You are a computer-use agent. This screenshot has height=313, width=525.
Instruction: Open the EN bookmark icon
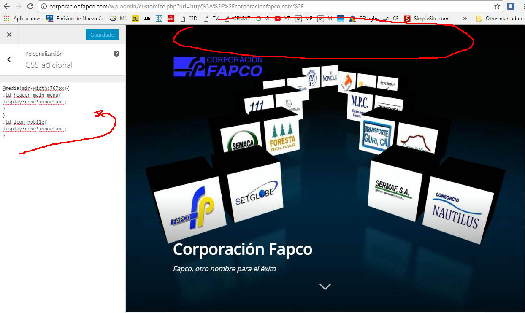pos(159,19)
